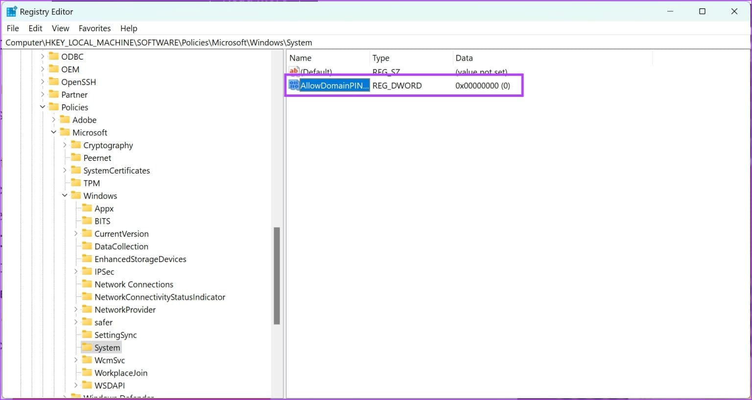Collapse the Microsoft key
This screenshot has width=752, height=400.
(x=54, y=132)
